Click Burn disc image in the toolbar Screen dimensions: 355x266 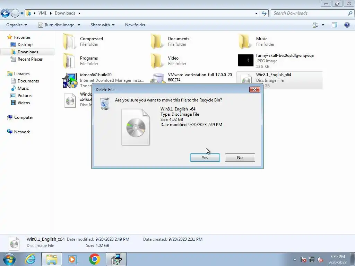tap(57, 25)
